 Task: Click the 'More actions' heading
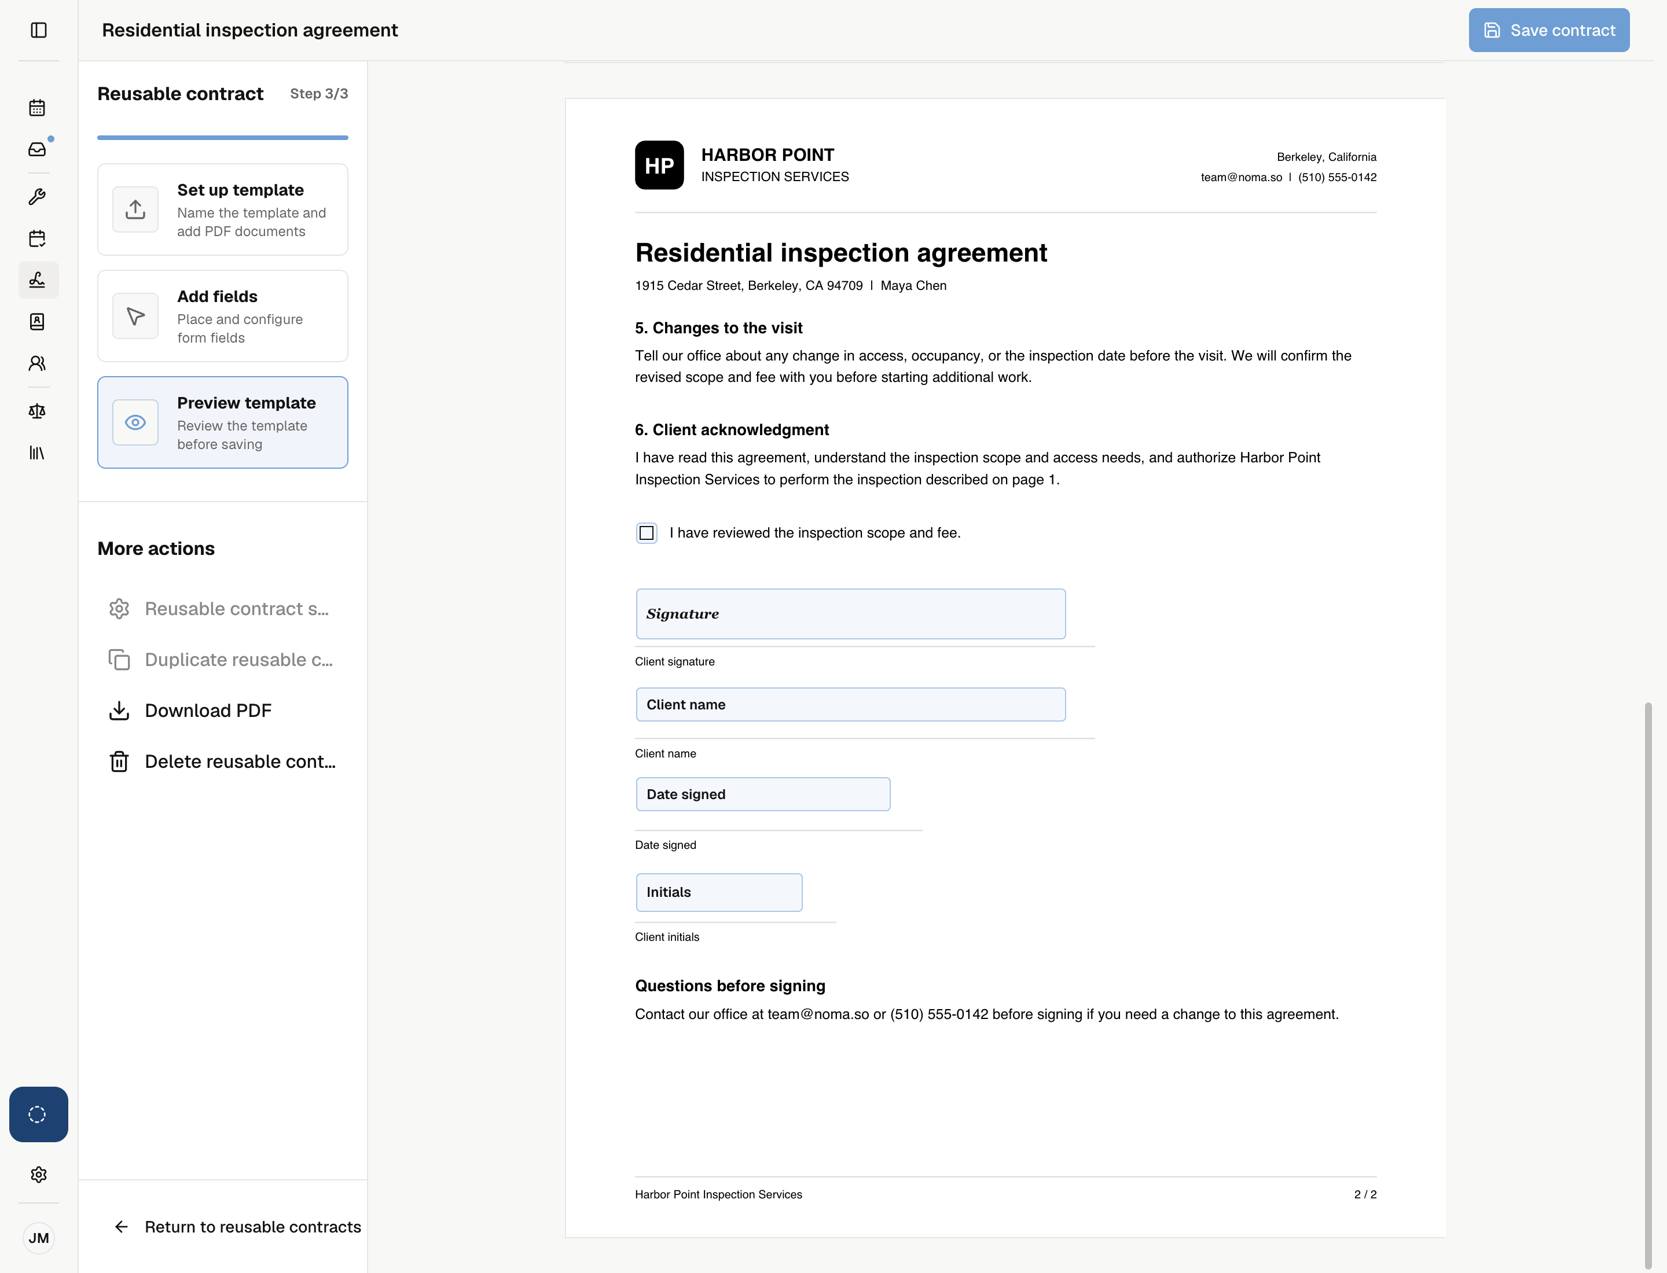point(156,549)
